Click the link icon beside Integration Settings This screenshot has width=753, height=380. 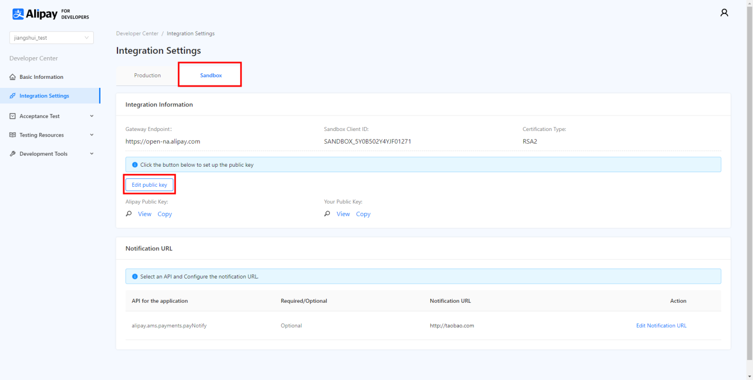point(12,95)
